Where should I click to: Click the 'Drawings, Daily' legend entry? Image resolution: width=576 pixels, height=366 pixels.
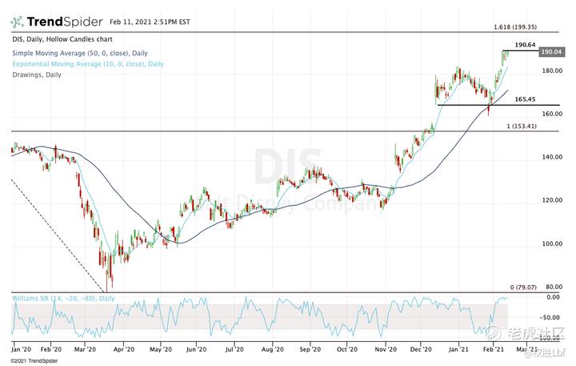[37, 74]
